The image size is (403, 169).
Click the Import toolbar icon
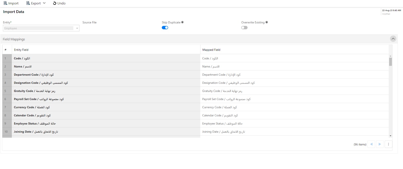click(5, 3)
